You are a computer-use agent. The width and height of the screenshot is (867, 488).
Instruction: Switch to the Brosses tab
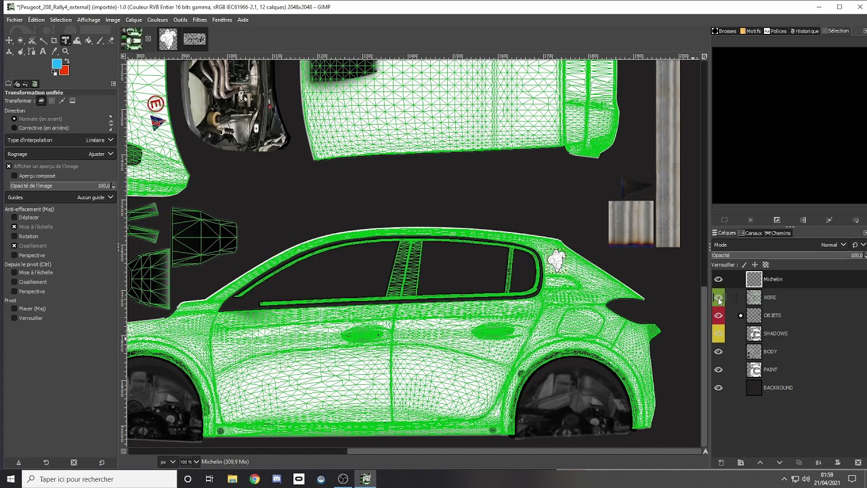tap(724, 31)
